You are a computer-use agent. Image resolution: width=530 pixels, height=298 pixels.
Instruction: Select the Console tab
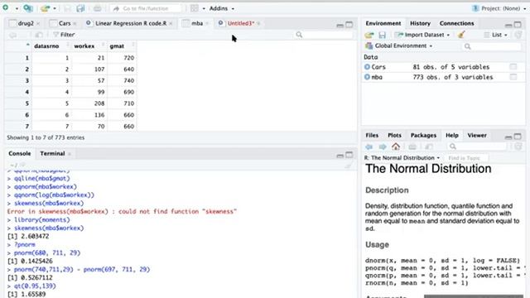(x=20, y=153)
